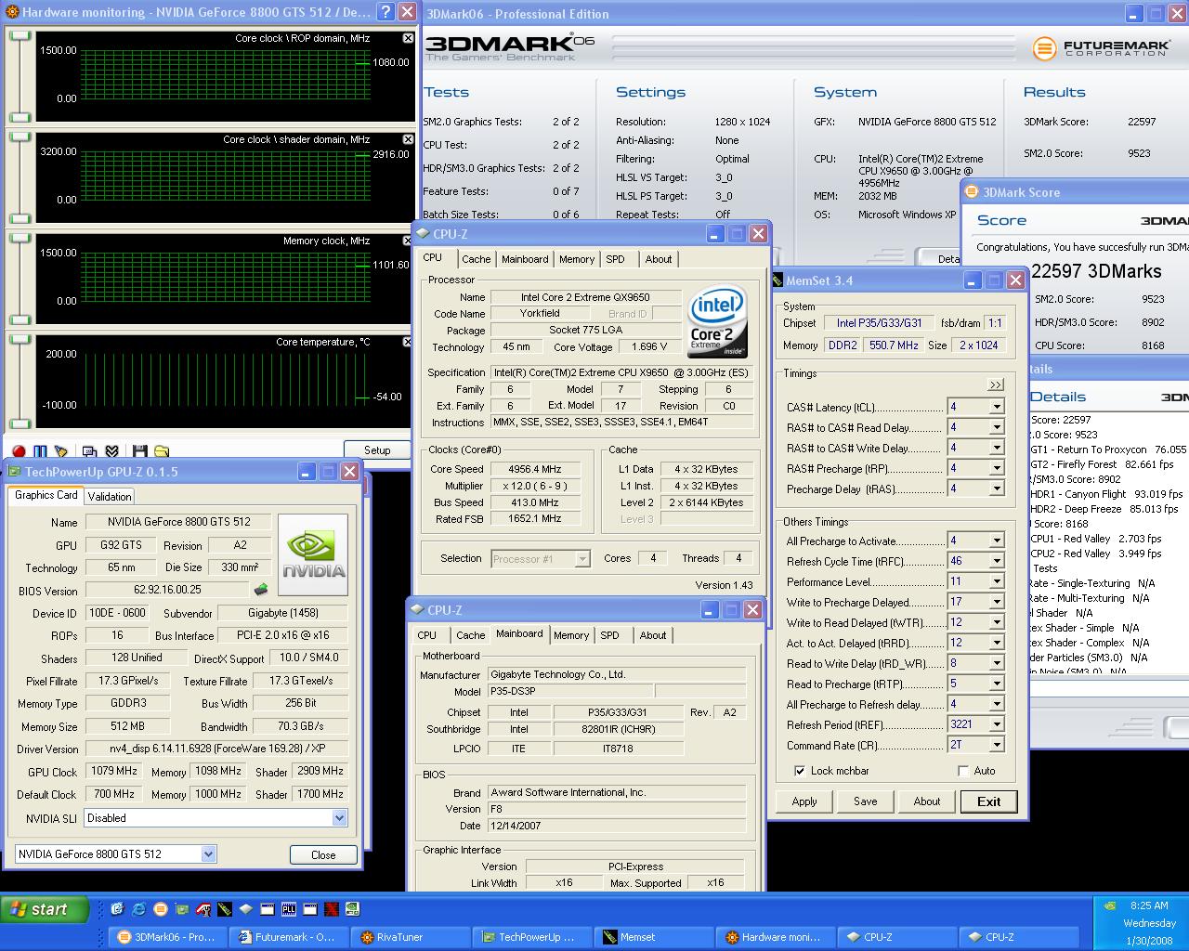Toggle the Lock mchbar checkbox
The image size is (1189, 951).
799,771
